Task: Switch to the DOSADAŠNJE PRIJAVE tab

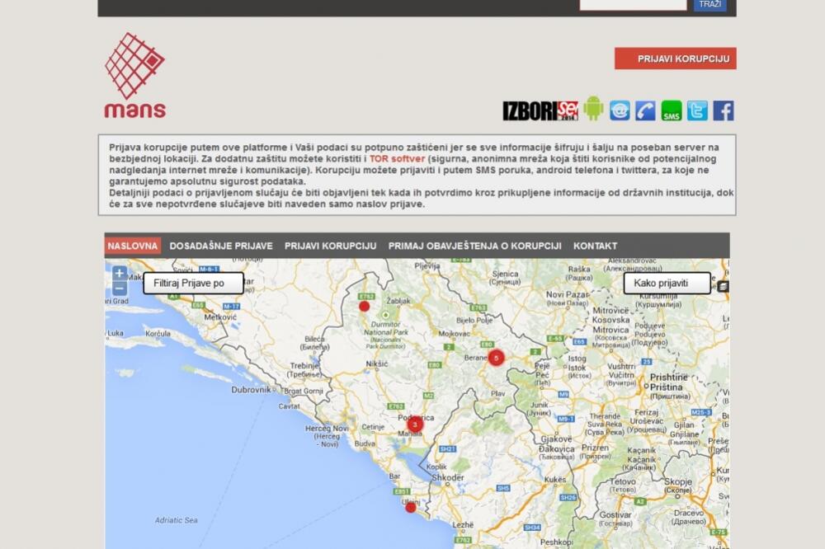Action: 220,246
